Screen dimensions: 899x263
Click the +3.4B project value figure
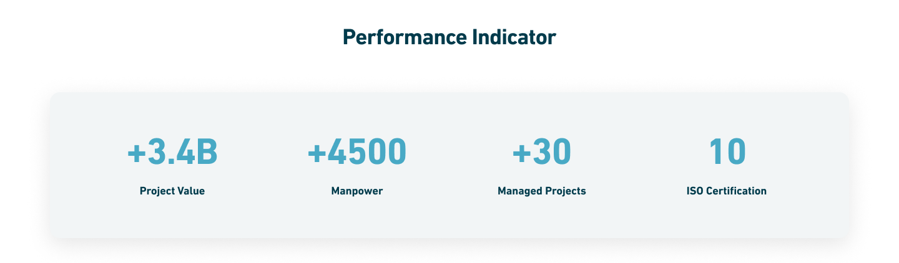[172, 152]
